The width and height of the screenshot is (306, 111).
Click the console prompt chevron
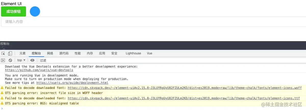(2, 108)
